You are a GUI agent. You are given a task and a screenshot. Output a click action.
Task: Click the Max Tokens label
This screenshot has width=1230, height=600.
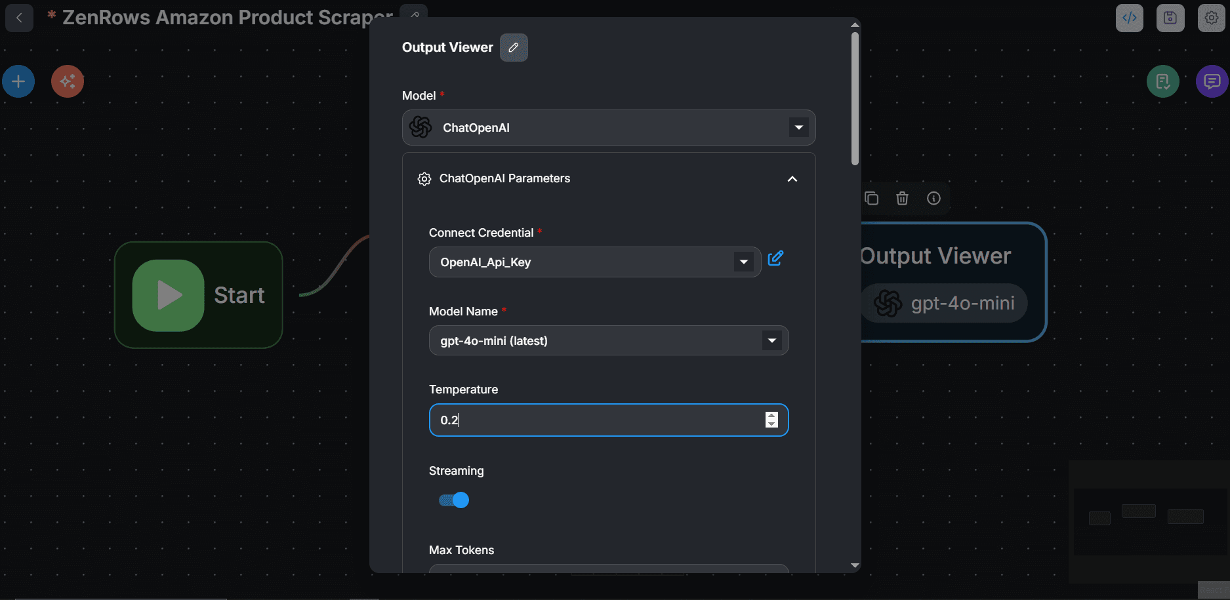[461, 550]
